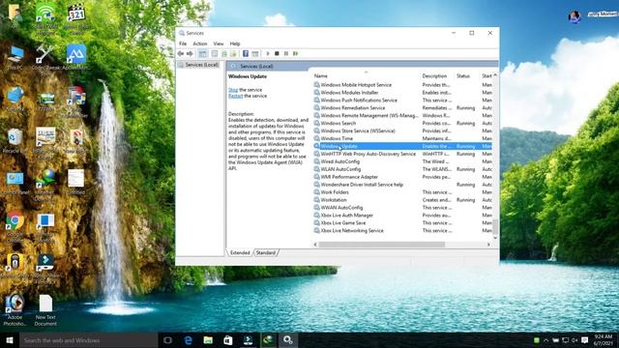This screenshot has width=619, height=348.
Task: Click the Refresh toolbar icon
Action: coord(224,54)
